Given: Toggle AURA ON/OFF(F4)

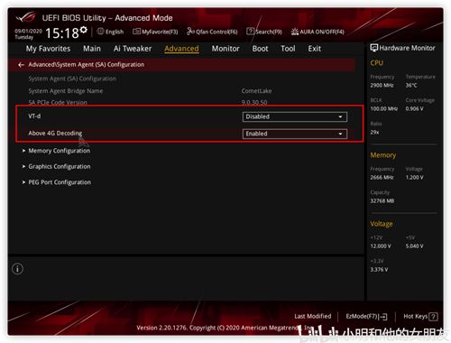Looking at the screenshot, I should tap(318, 32).
